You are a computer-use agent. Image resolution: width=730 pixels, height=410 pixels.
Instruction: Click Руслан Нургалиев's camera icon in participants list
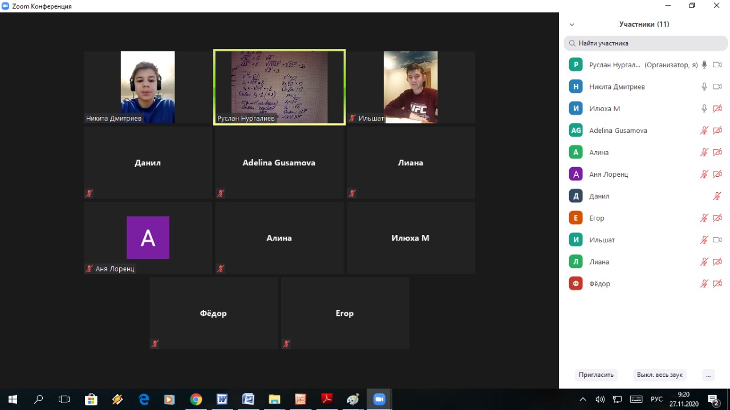[x=717, y=65]
